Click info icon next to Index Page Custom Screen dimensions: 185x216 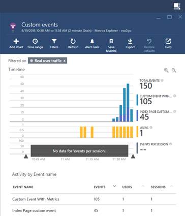tap(175, 111)
